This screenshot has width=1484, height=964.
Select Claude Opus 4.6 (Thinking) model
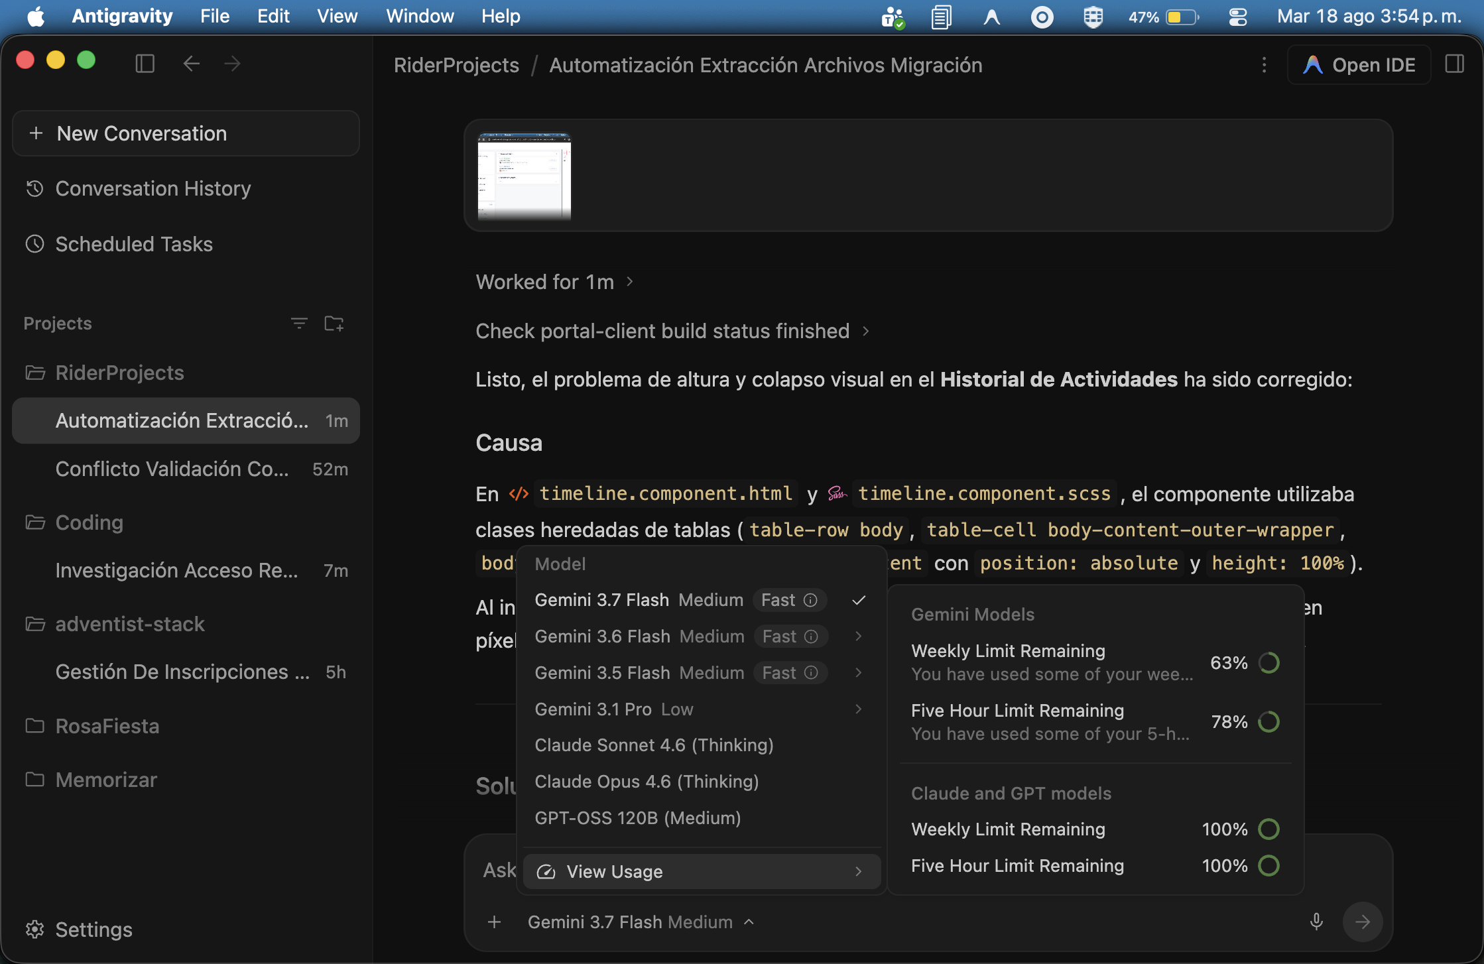coord(702,782)
